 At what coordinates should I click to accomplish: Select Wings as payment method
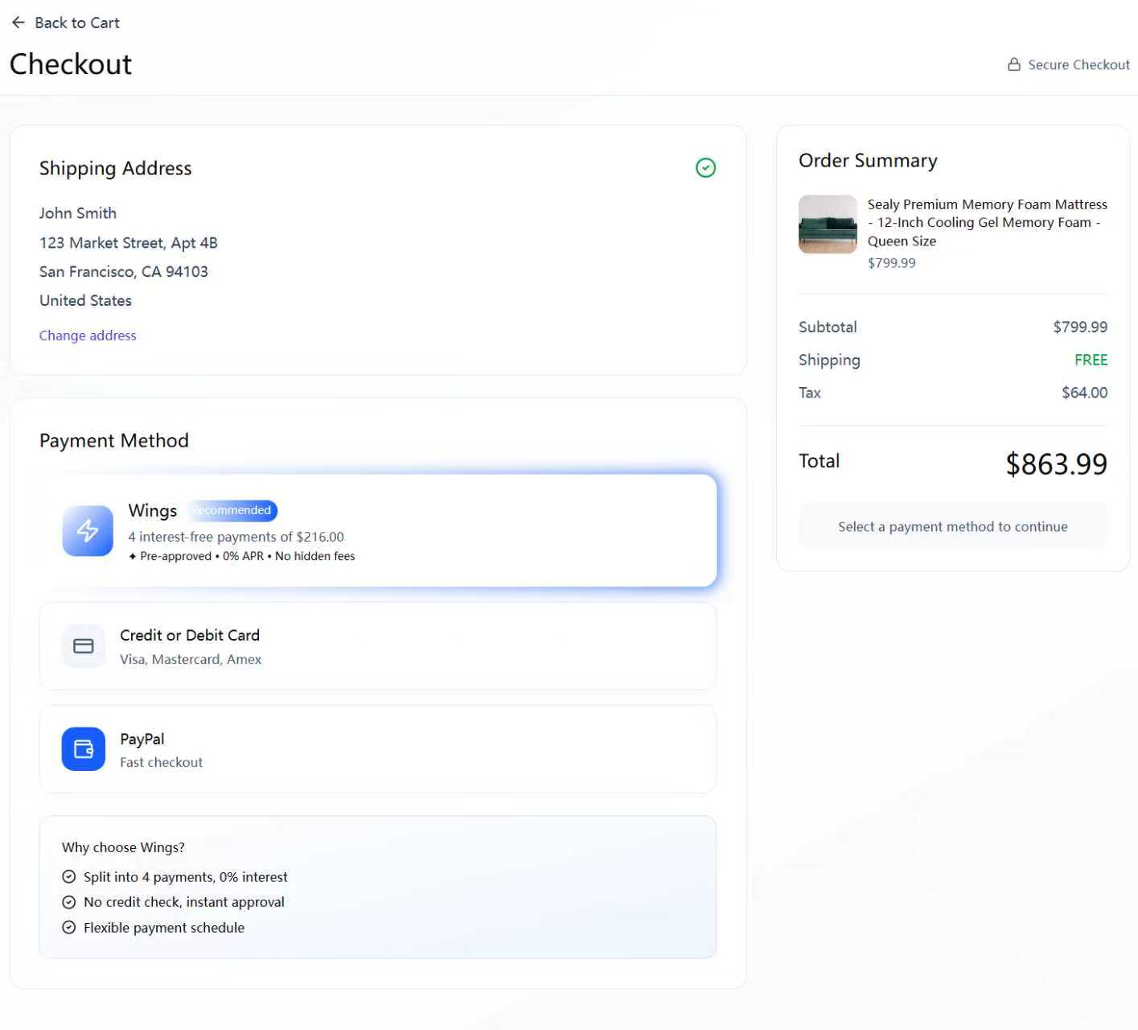point(378,530)
